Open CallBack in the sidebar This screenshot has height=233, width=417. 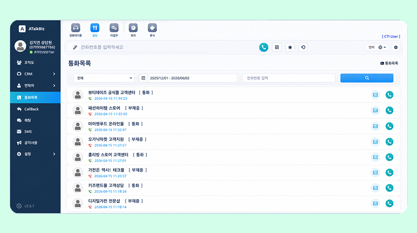click(x=35, y=109)
